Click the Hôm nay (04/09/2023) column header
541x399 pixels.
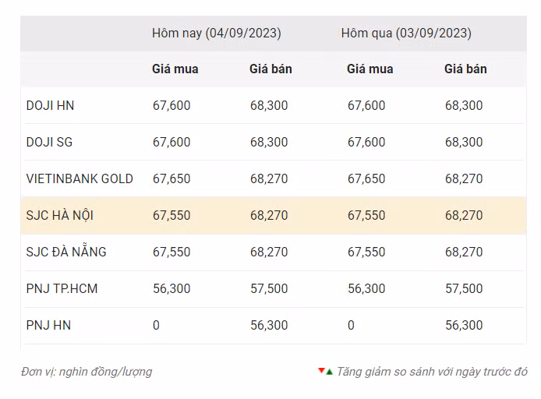(x=217, y=34)
